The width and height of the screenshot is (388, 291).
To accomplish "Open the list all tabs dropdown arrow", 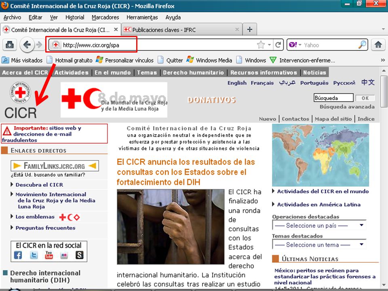I will (383, 30).
